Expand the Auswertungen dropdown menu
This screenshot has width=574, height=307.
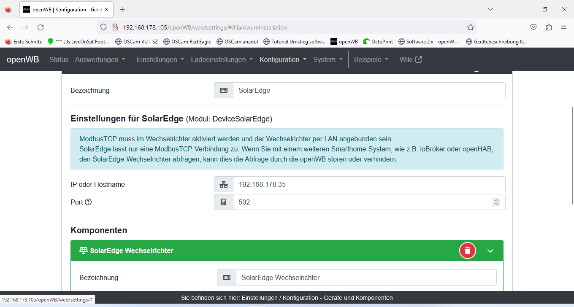100,59
